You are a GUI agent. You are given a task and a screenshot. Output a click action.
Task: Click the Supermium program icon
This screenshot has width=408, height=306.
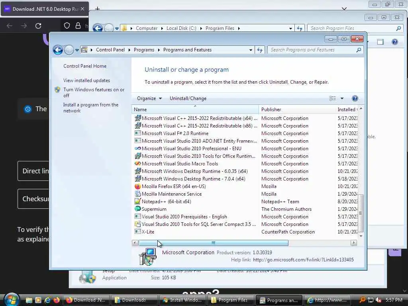click(137, 209)
